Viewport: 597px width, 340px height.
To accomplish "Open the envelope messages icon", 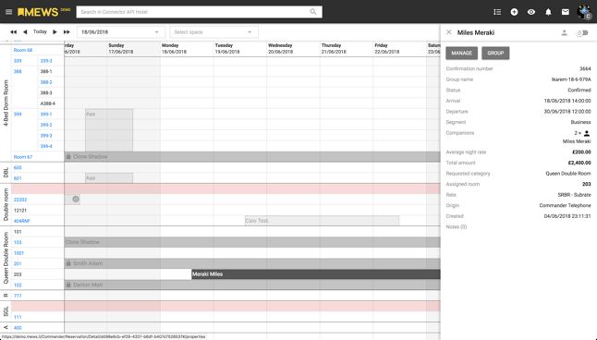I will point(566,12).
